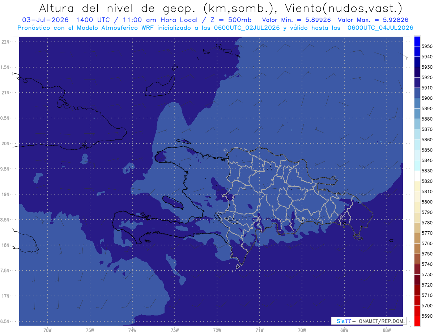Click the "5930" legend value

(x=427, y=67)
